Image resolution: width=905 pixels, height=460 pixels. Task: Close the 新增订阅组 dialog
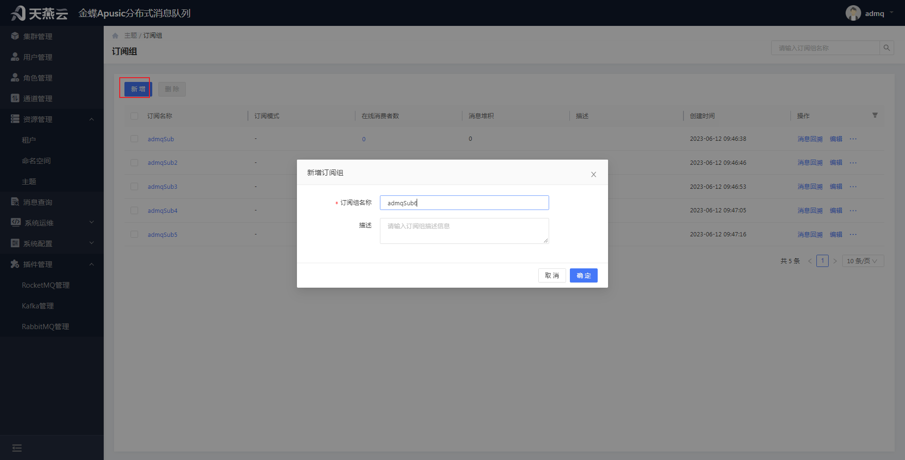point(593,174)
